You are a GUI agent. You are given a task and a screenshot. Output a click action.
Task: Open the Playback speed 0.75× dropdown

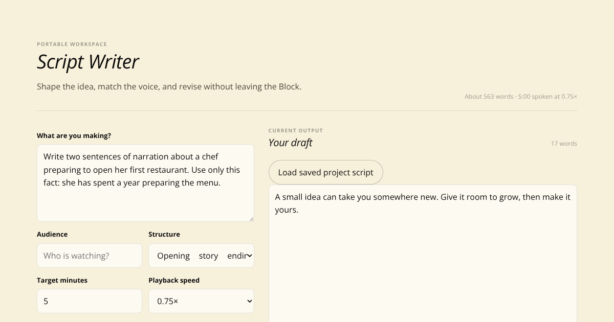(201, 301)
